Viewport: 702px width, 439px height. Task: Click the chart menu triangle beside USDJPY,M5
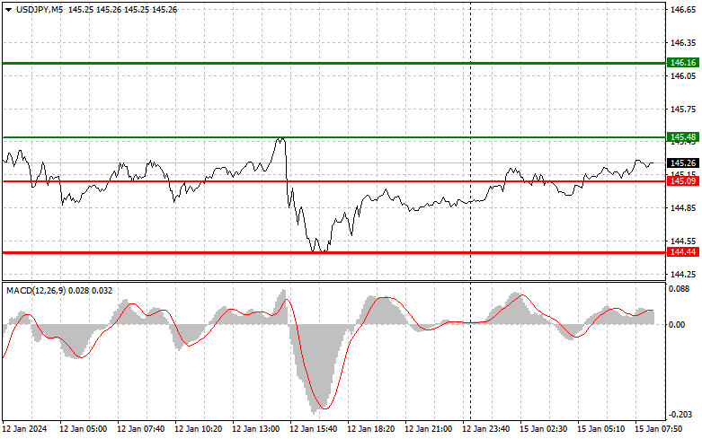click(x=8, y=9)
